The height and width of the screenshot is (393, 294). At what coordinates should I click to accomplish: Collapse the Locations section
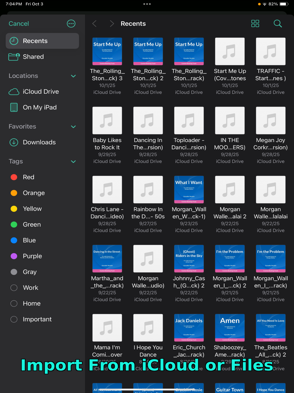click(73, 76)
